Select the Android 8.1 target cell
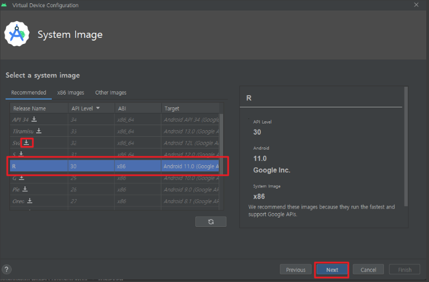This screenshot has width=429, height=282. tap(190, 201)
